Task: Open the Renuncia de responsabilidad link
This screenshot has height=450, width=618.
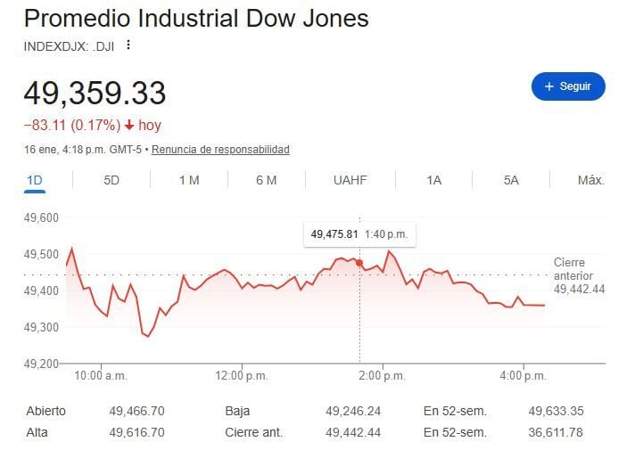Action: pyautogui.click(x=220, y=150)
